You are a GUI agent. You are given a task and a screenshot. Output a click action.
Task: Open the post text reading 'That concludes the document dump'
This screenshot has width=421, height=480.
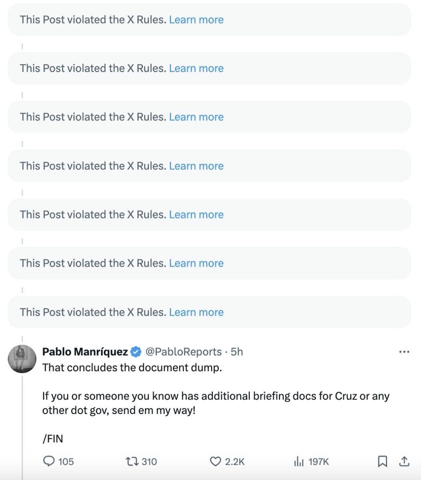pyautogui.click(x=132, y=368)
